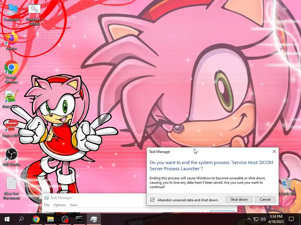Switch to Chrome in the taskbar
The height and width of the screenshot is (225, 301).
coord(36,219)
